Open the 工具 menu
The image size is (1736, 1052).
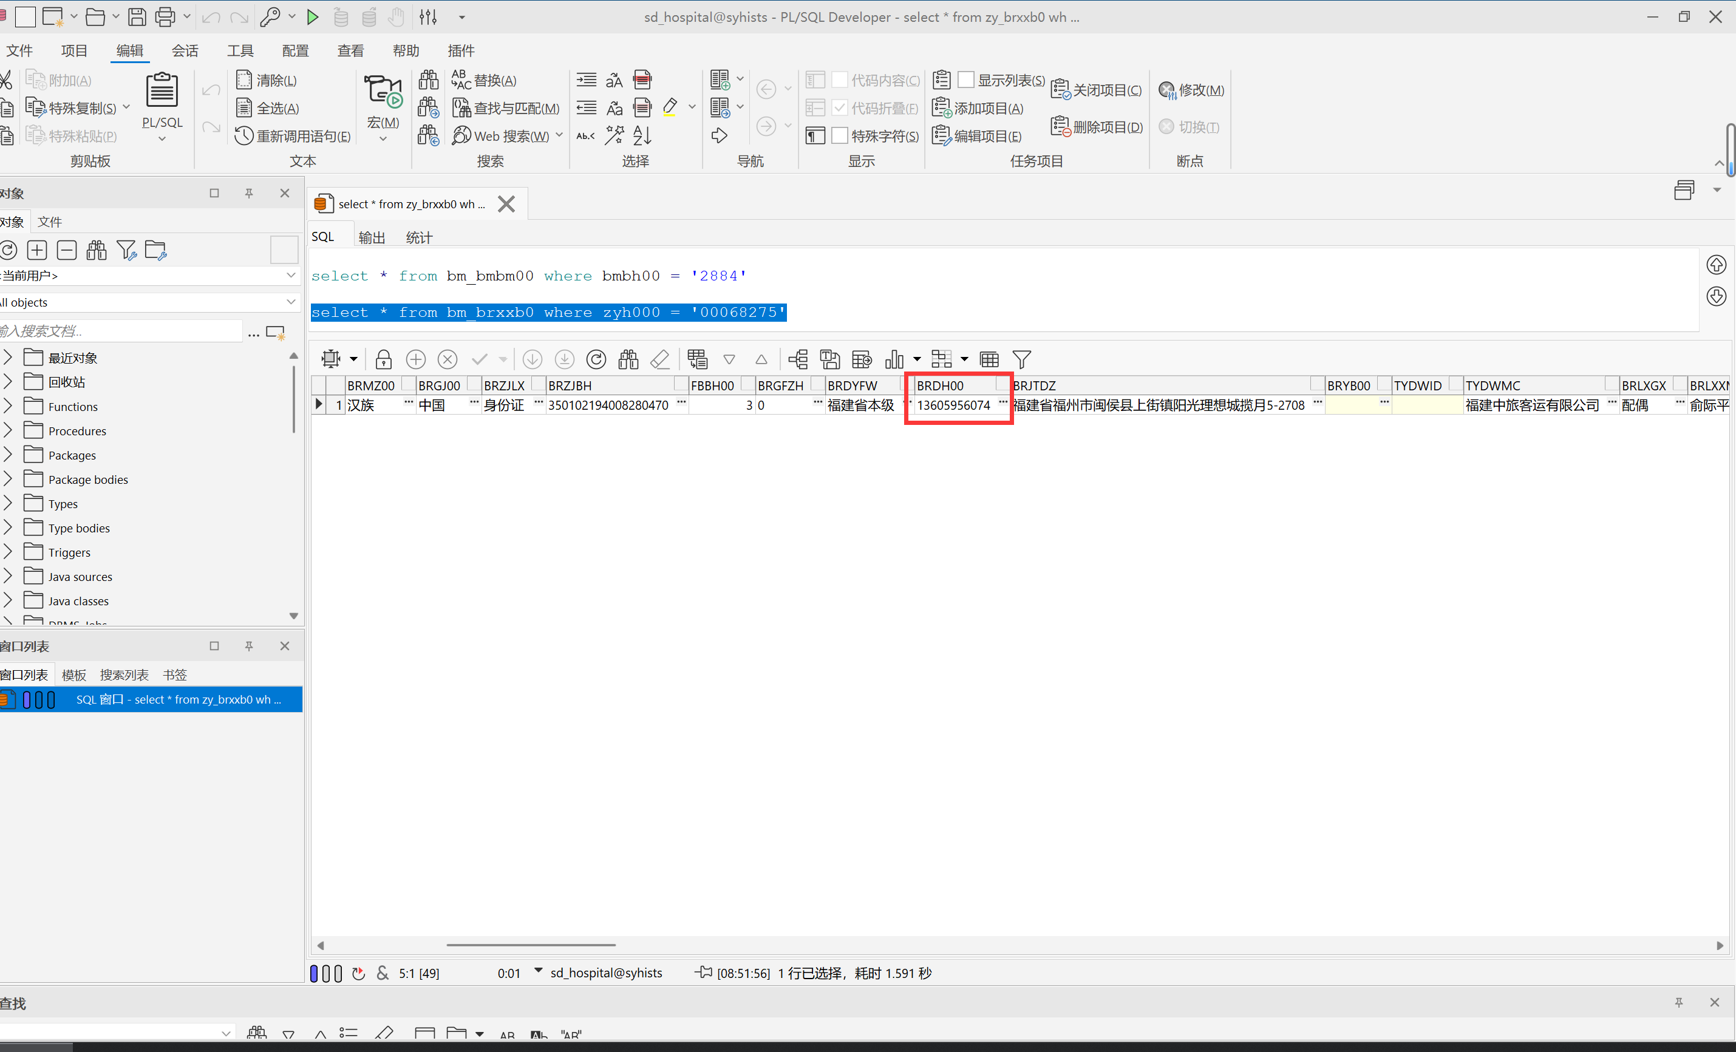click(x=240, y=51)
